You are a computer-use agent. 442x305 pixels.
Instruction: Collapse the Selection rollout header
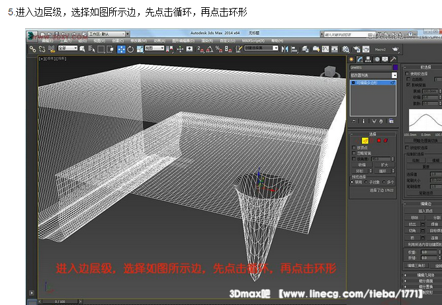click(x=373, y=134)
